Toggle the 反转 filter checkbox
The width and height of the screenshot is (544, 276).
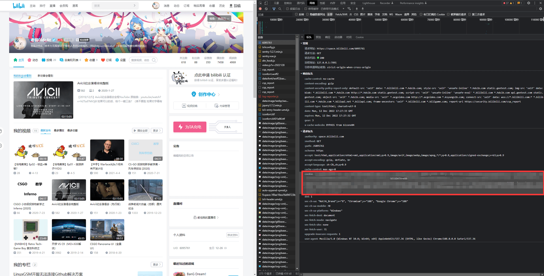click(x=296, y=14)
